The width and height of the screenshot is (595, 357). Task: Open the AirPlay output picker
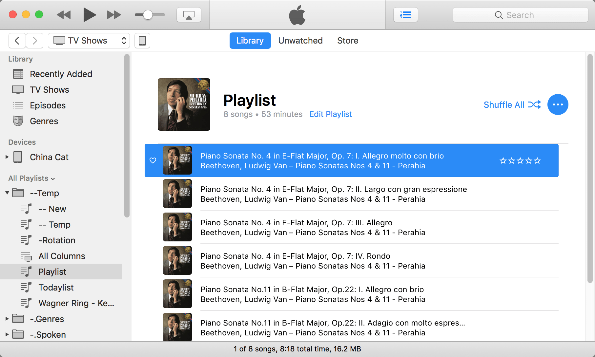click(x=189, y=14)
